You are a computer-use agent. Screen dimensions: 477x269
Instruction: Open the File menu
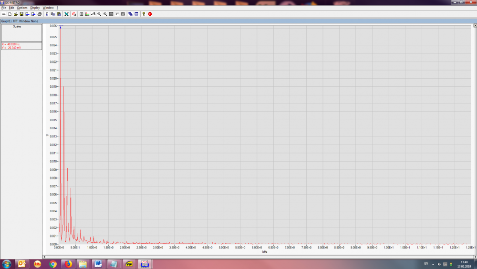tap(4, 8)
